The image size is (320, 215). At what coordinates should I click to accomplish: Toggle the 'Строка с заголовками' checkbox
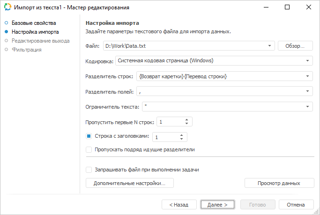click(x=89, y=136)
